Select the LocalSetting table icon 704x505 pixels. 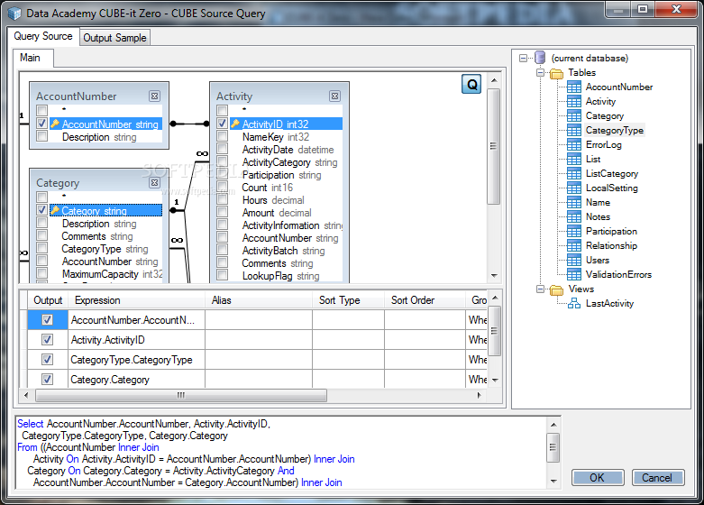574,188
